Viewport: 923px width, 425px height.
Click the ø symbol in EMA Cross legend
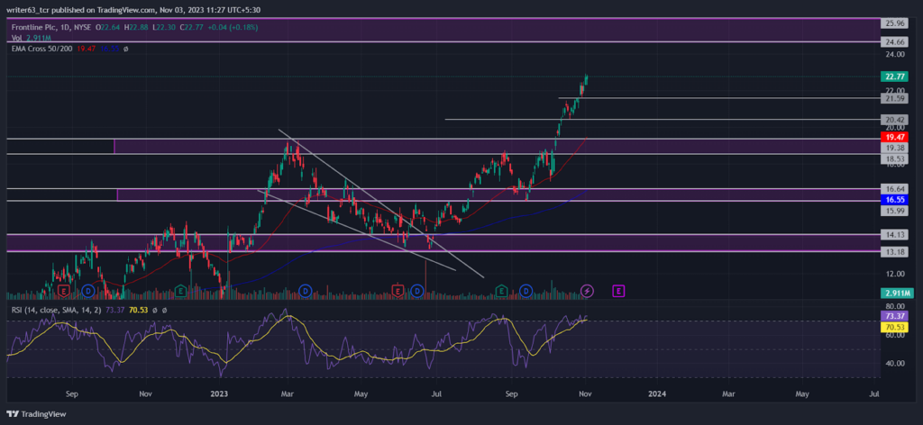[125, 49]
